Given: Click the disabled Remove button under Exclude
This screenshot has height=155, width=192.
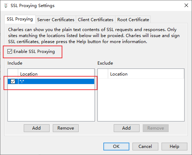Looking at the screenshot, I should pyautogui.click(x=156, y=128).
